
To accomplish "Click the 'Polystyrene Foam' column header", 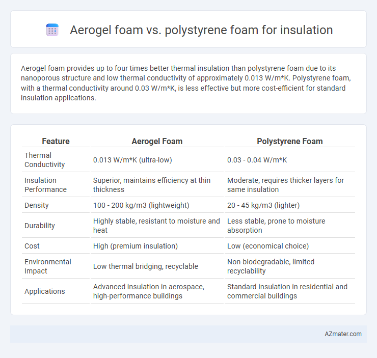I will 290,141.
